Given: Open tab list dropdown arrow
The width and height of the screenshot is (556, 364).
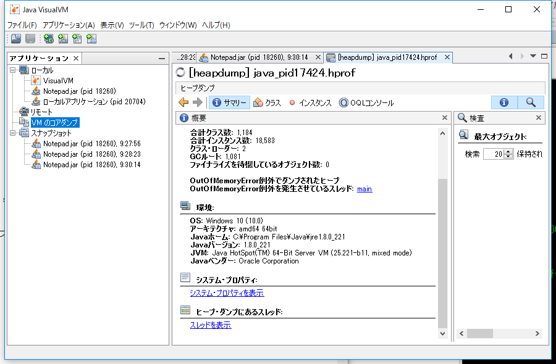Looking at the screenshot, I should point(533,56).
